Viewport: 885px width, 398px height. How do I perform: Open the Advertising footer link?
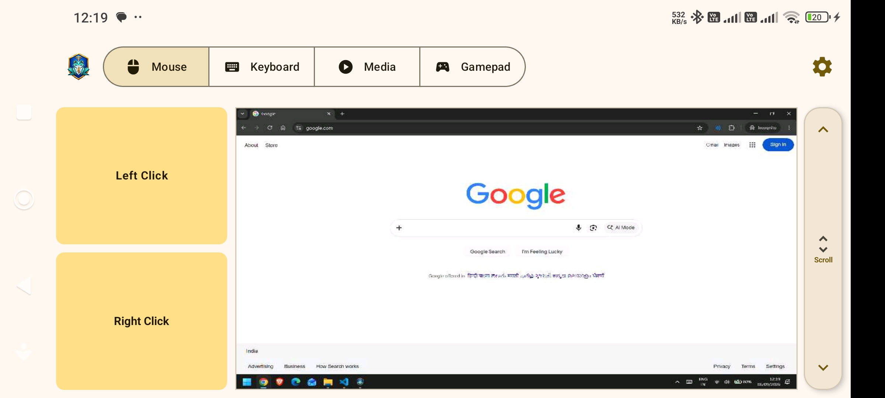pos(261,366)
